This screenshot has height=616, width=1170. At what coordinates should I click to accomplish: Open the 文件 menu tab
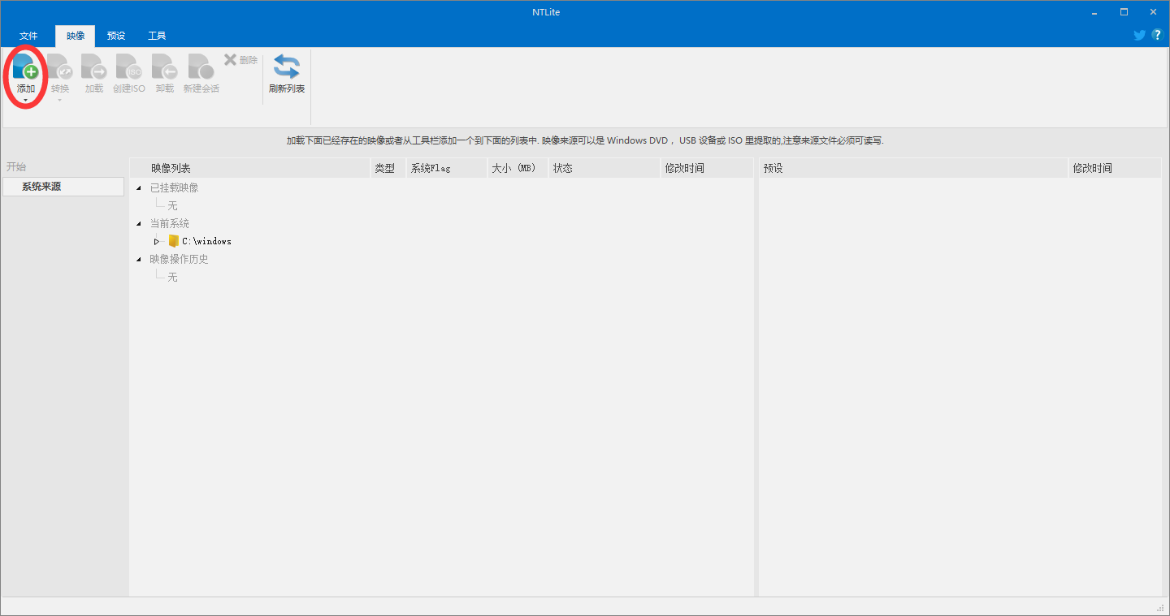[28, 37]
